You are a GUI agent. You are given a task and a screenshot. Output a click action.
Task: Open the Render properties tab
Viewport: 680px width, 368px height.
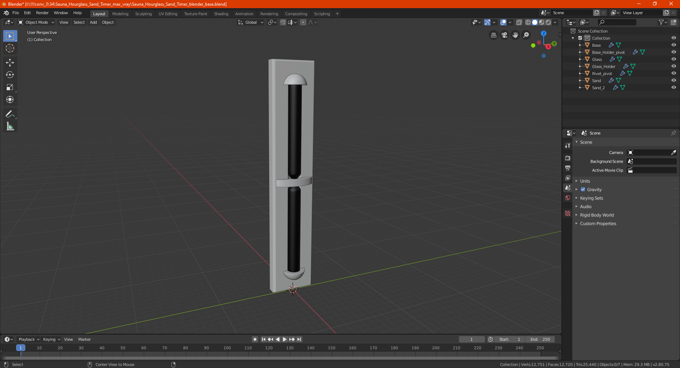(568, 158)
